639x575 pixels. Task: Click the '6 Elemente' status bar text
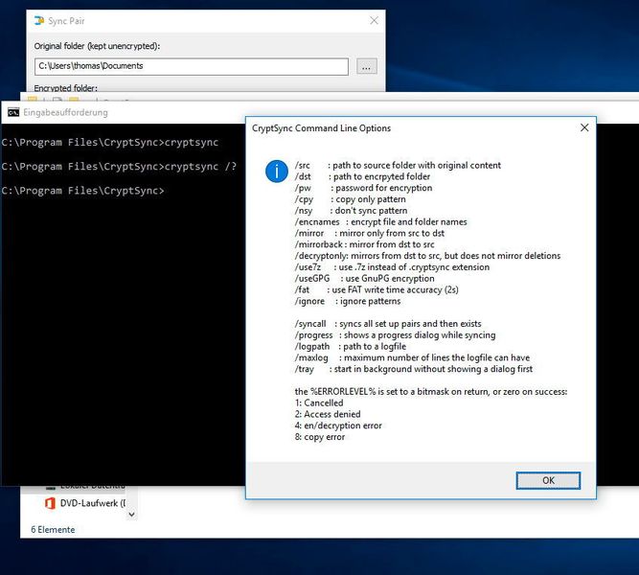53,529
